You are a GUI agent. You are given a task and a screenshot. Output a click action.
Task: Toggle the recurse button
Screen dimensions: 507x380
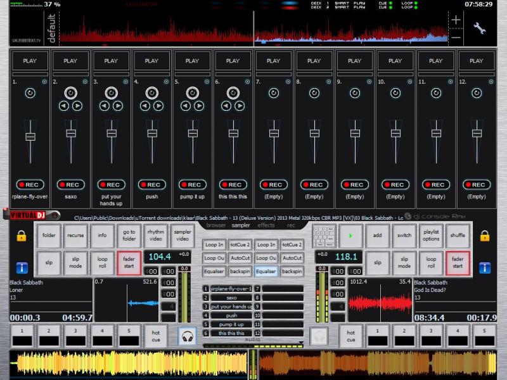point(75,235)
